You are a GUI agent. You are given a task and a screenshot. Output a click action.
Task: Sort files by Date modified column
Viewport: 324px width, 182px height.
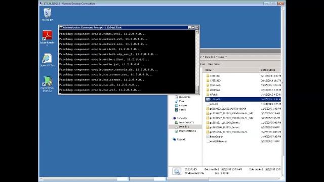pos(270,70)
